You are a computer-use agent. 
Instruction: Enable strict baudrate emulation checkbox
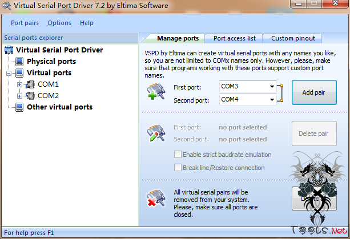tap(178, 154)
